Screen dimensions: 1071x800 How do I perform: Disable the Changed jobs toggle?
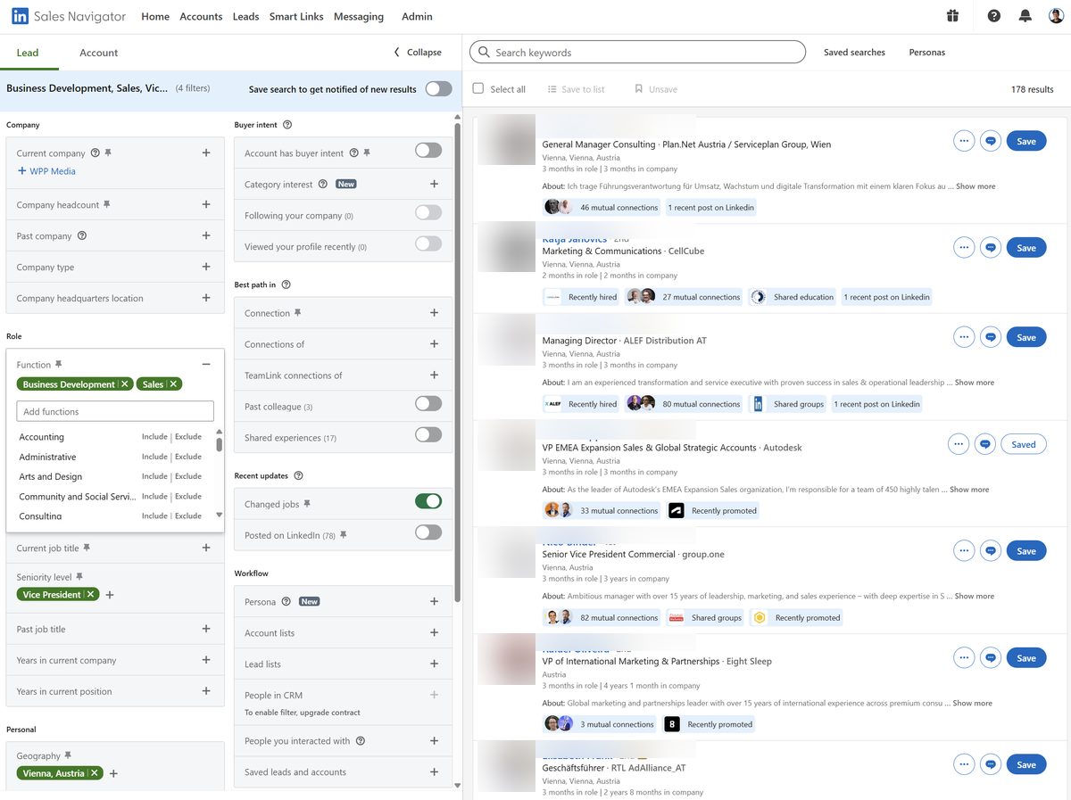click(428, 501)
